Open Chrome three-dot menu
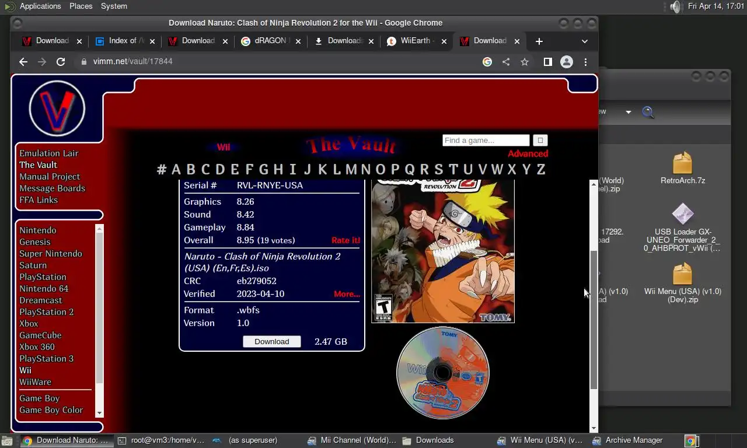Image resolution: width=747 pixels, height=448 pixels. pos(585,61)
